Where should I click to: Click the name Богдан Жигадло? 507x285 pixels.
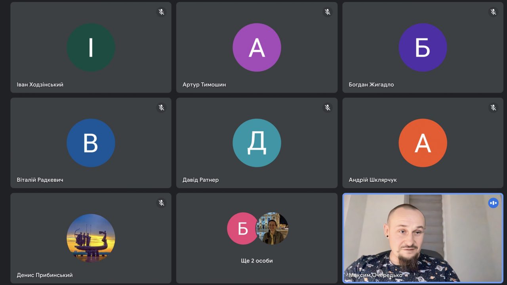371,84
